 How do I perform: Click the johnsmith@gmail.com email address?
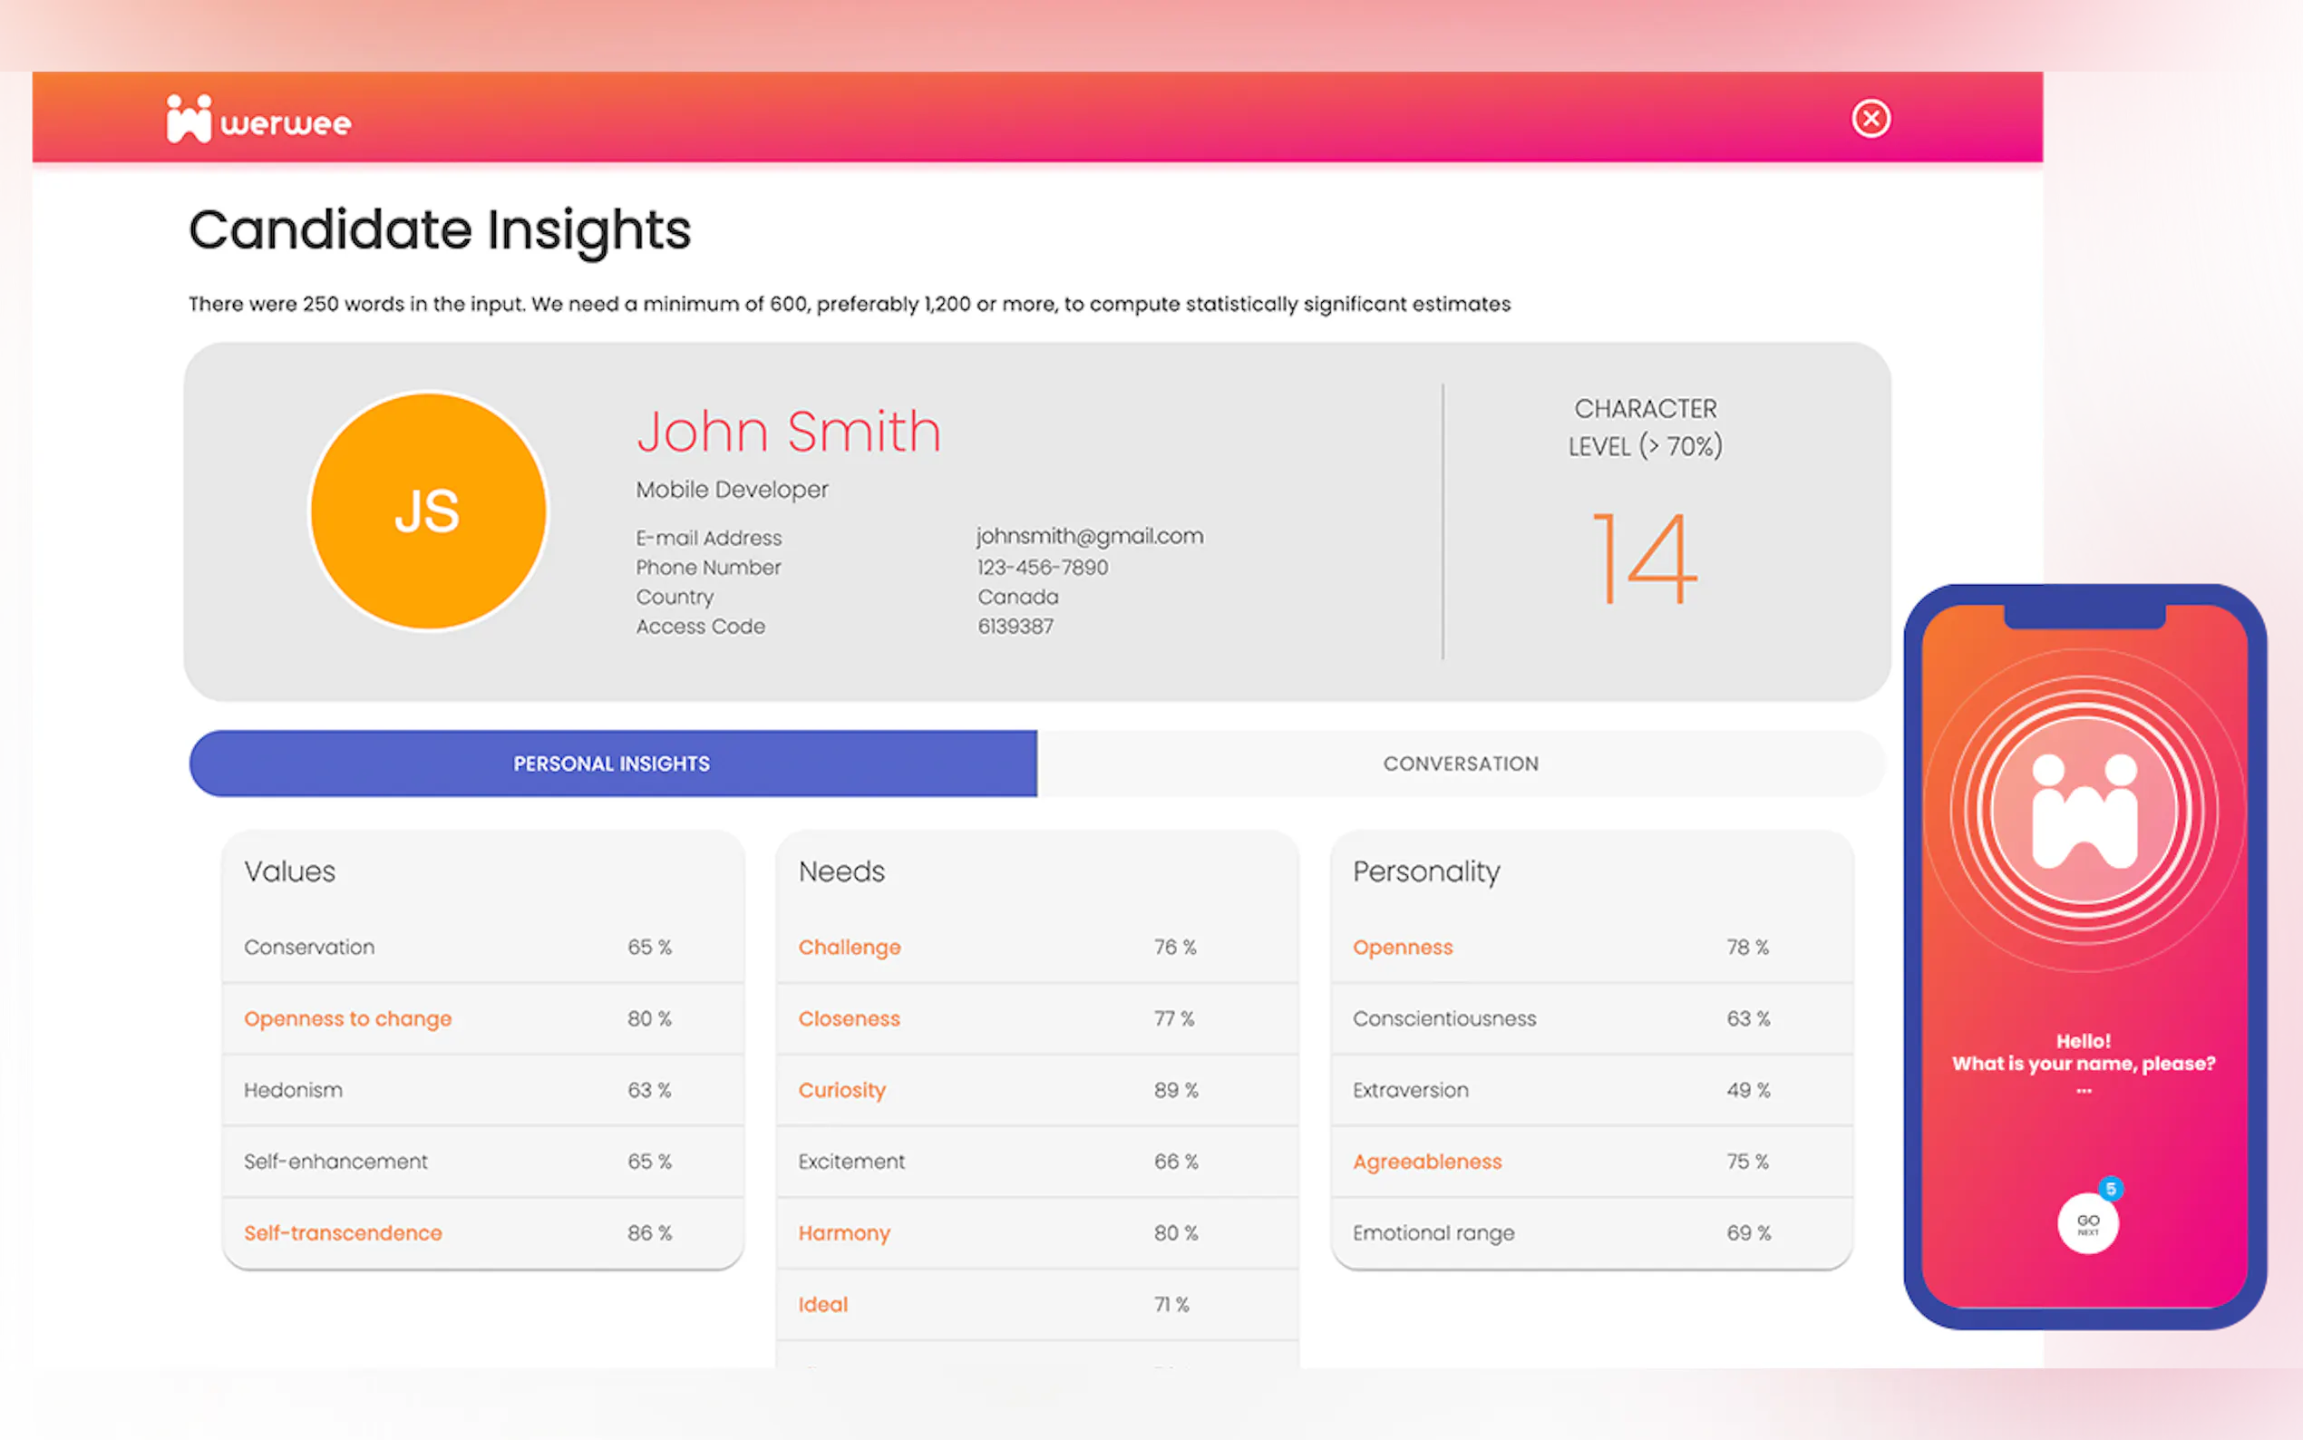click(x=1089, y=536)
